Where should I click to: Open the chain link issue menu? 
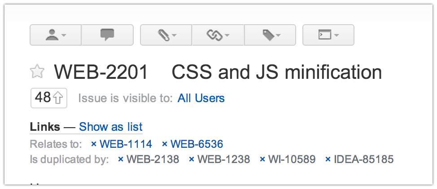[x=218, y=35]
